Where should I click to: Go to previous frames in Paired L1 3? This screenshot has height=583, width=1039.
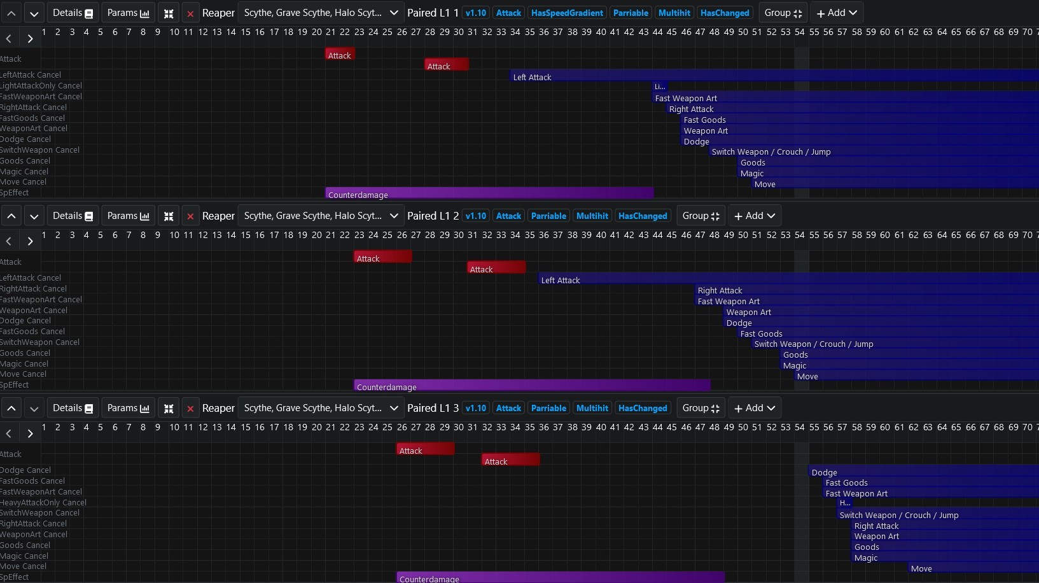coord(9,434)
